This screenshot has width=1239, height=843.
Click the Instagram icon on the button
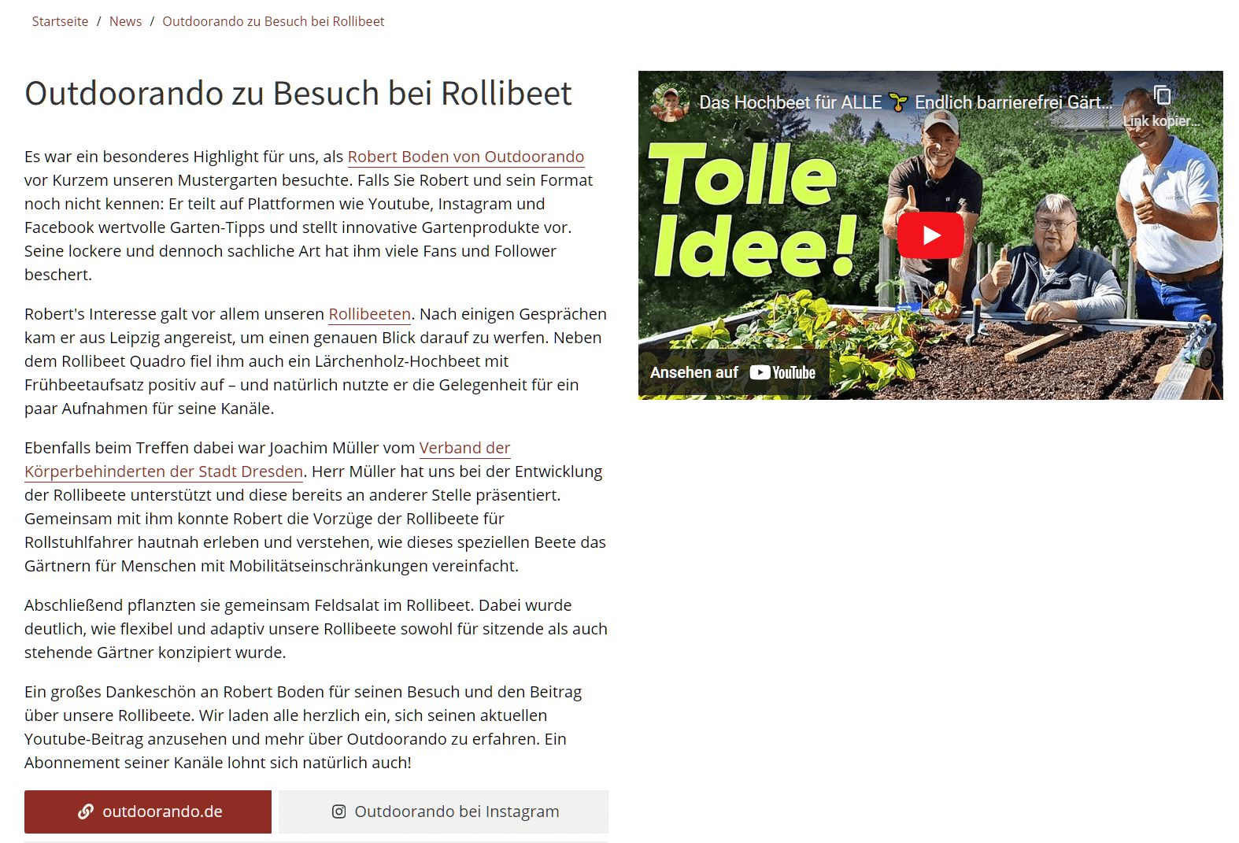pos(339,812)
